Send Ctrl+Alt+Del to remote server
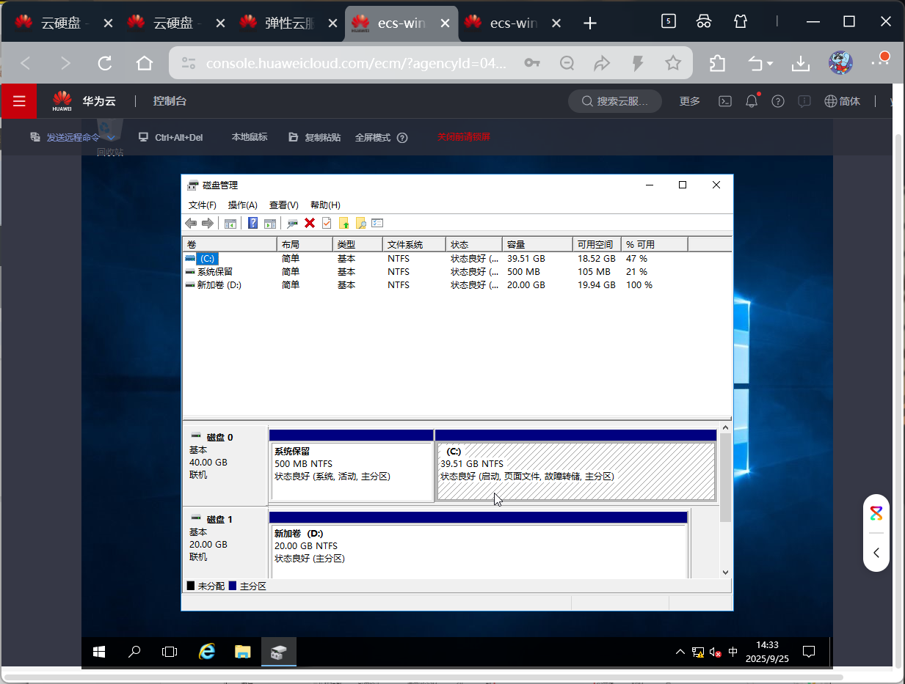The image size is (905, 684). pyautogui.click(x=170, y=137)
